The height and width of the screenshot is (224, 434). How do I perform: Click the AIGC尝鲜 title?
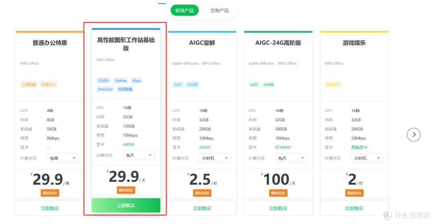point(202,43)
